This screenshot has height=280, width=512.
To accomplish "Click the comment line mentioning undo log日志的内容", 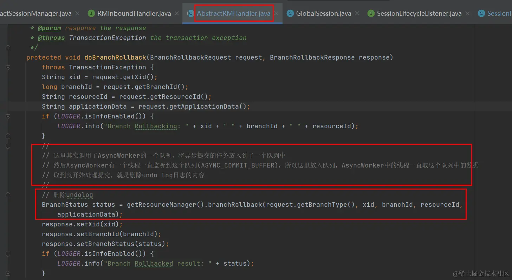I will 123,175.
